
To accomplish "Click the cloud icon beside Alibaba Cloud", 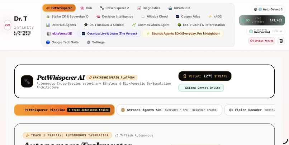I will [143, 17].
